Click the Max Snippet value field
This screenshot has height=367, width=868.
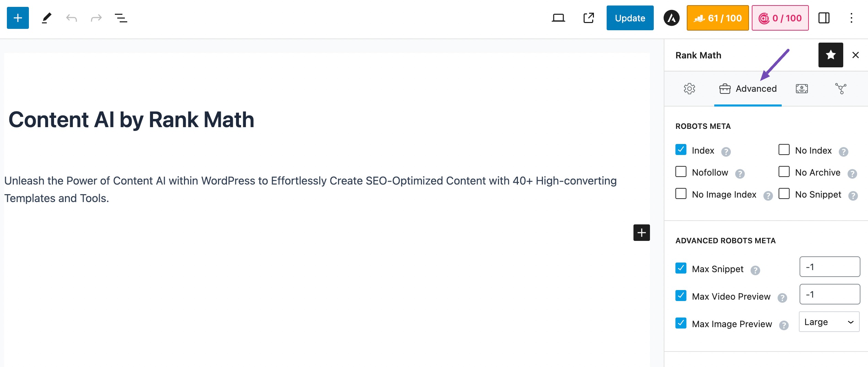point(830,267)
